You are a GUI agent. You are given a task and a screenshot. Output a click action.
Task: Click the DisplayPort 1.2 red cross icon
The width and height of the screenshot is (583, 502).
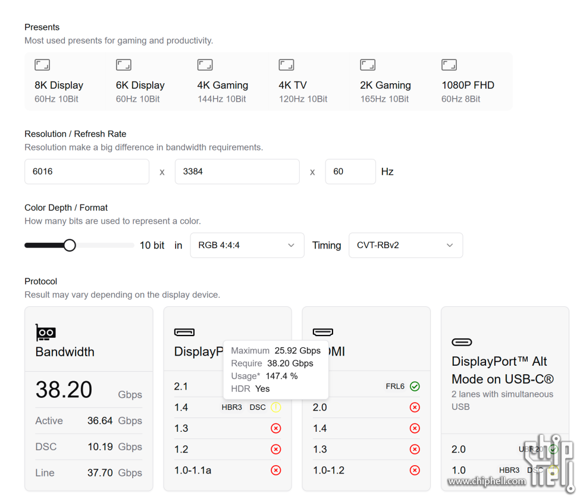point(276,449)
